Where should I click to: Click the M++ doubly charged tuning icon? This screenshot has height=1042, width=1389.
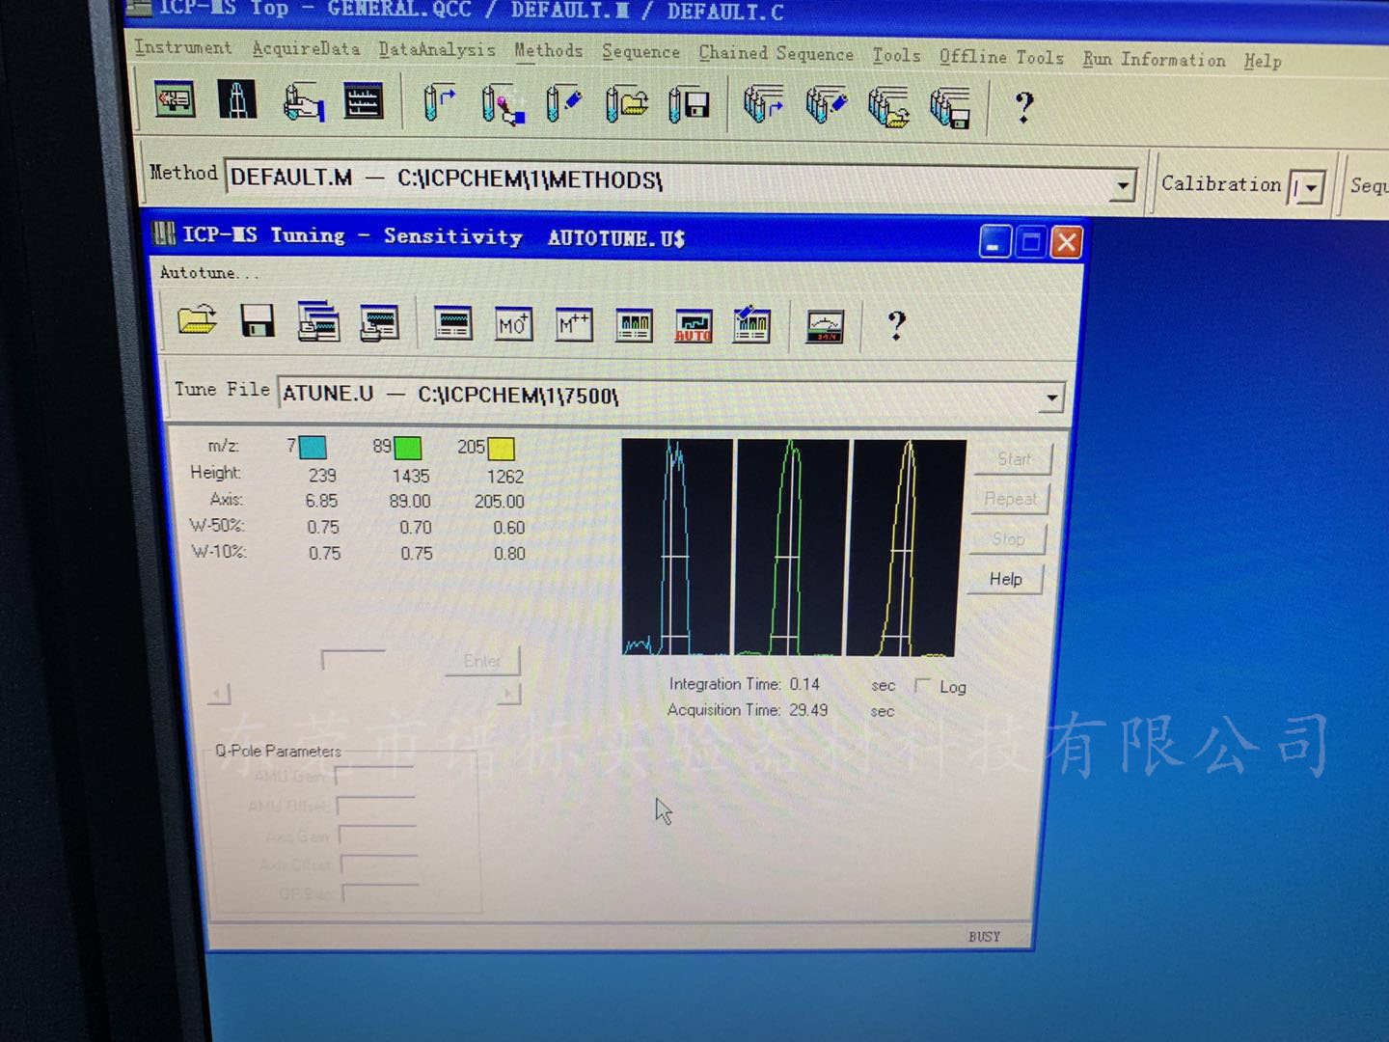click(x=574, y=324)
